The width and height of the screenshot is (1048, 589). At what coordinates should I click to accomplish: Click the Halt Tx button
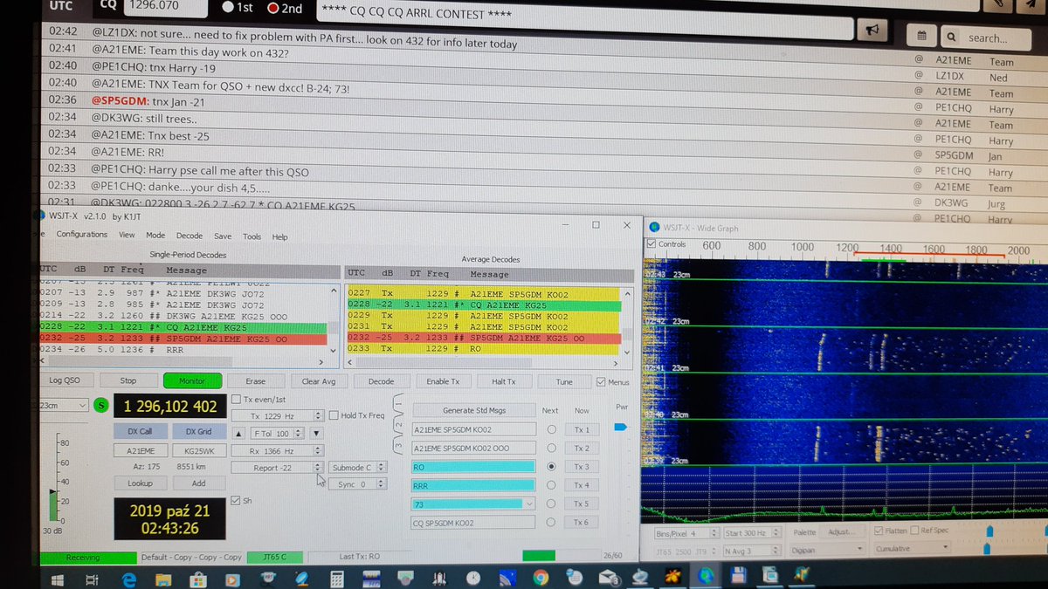[x=504, y=381]
